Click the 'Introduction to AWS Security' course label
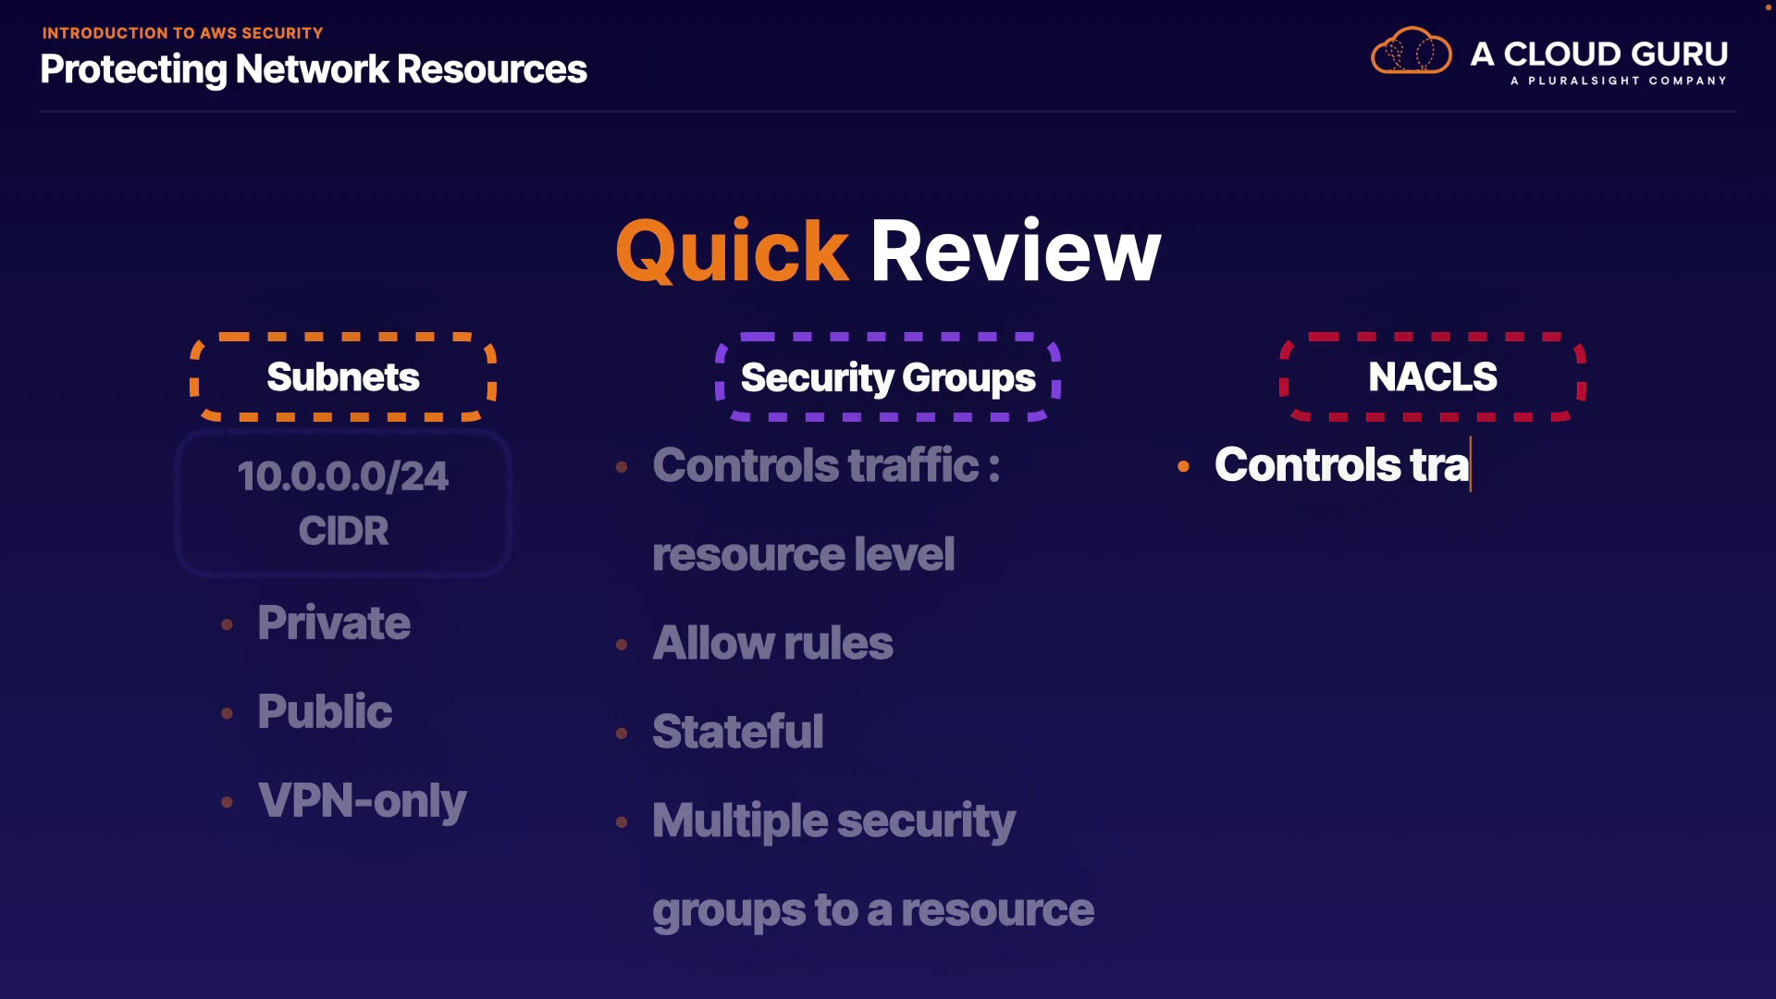Viewport: 1776px width, 999px height. 182,33
